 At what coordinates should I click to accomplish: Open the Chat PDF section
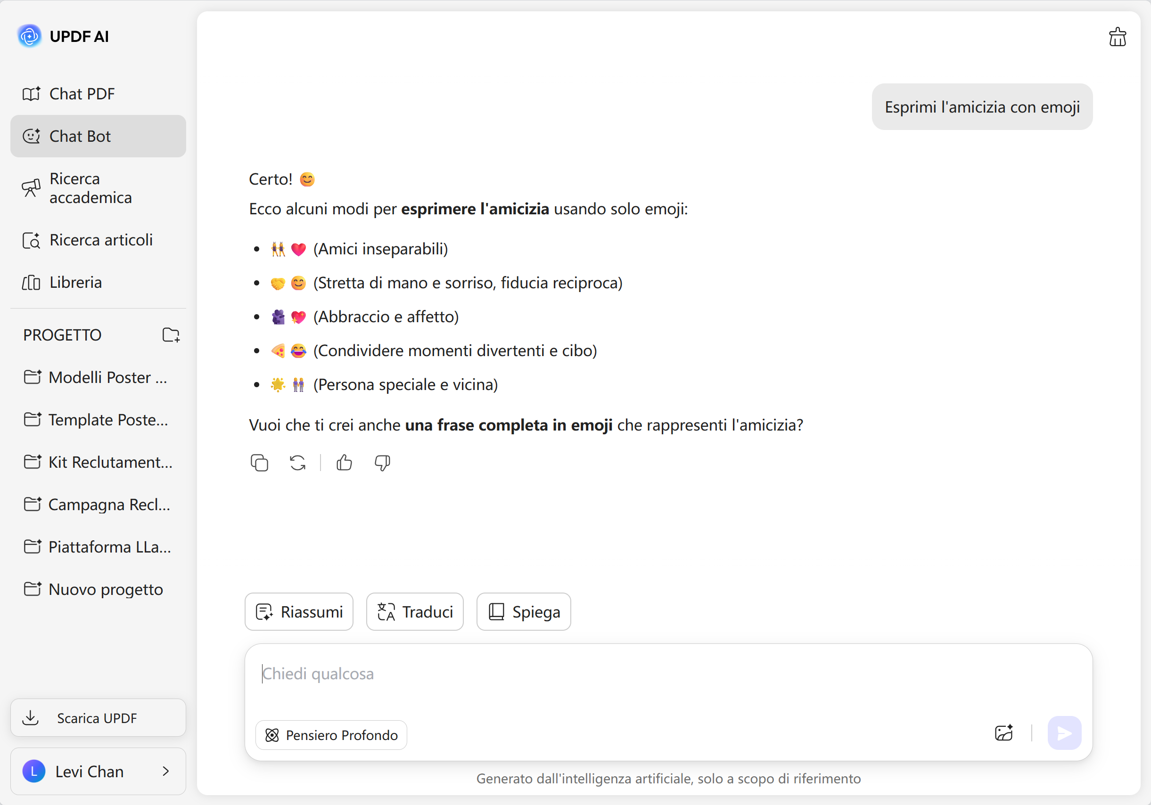[x=82, y=94]
